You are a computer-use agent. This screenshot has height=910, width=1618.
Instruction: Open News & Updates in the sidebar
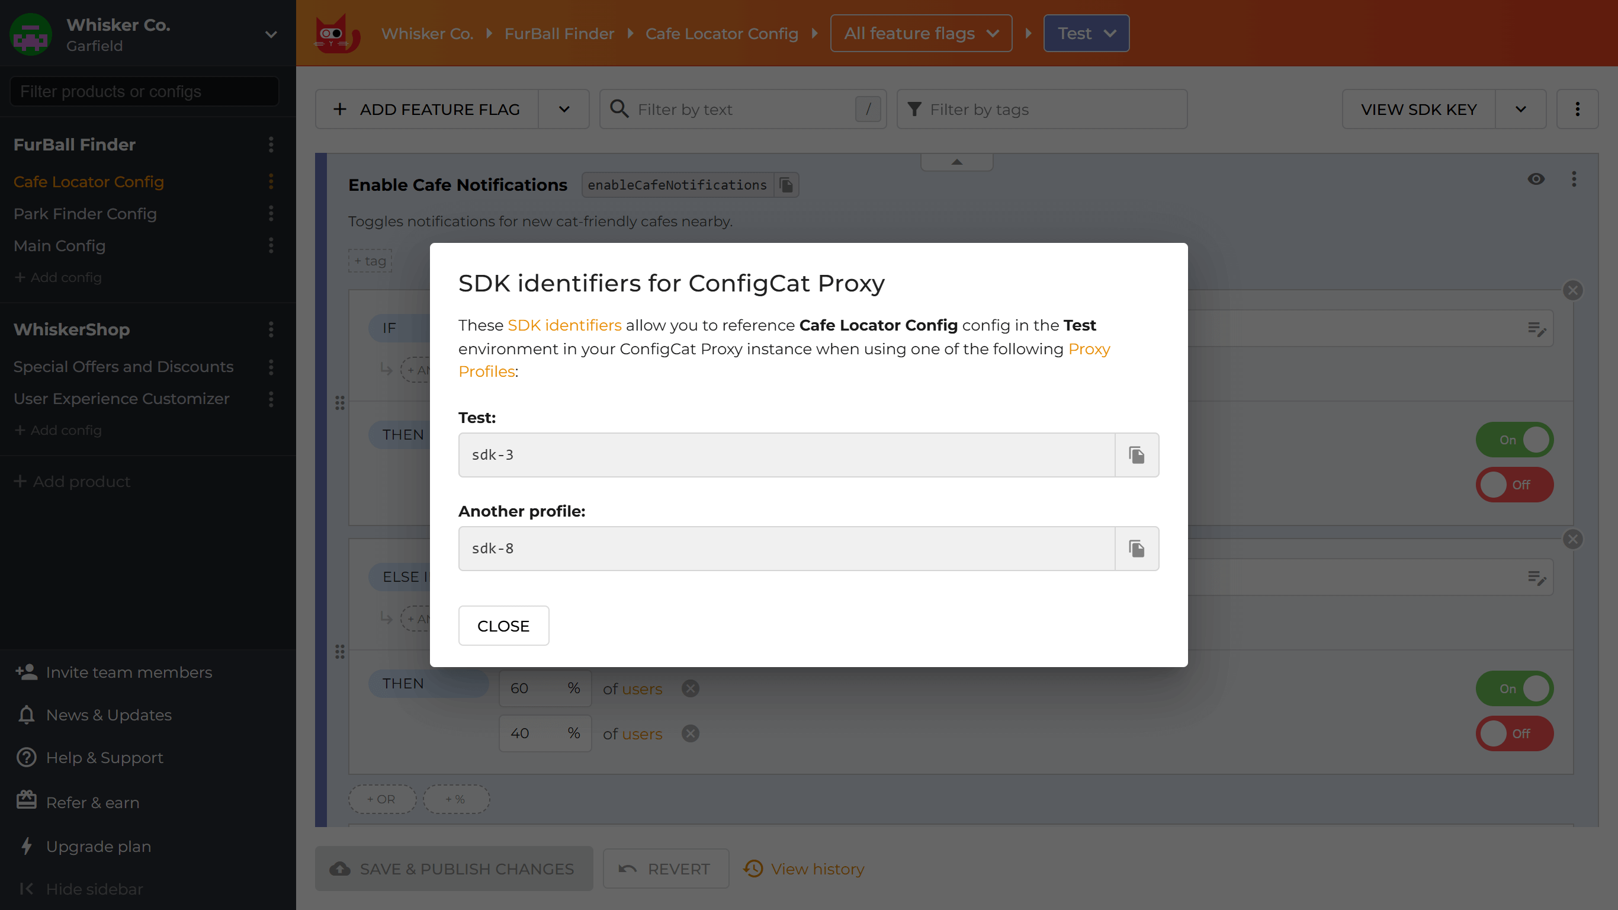point(107,714)
